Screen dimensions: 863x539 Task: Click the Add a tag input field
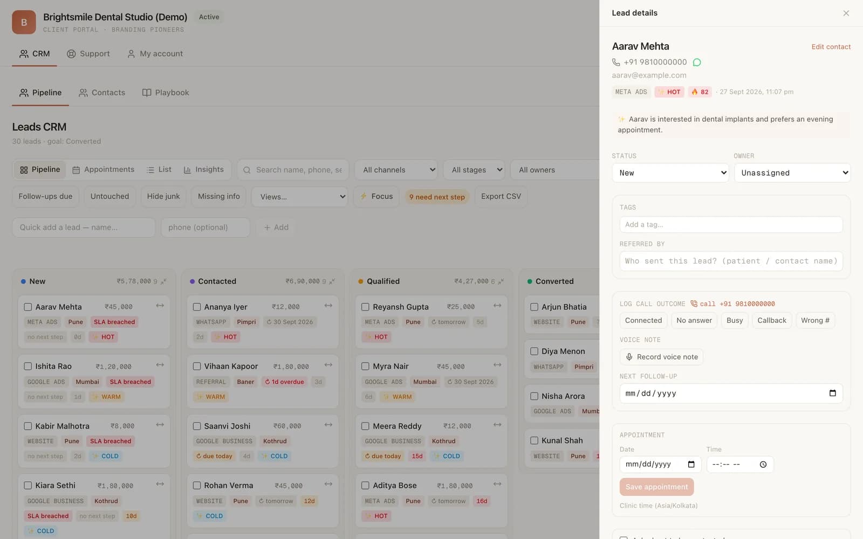point(731,225)
